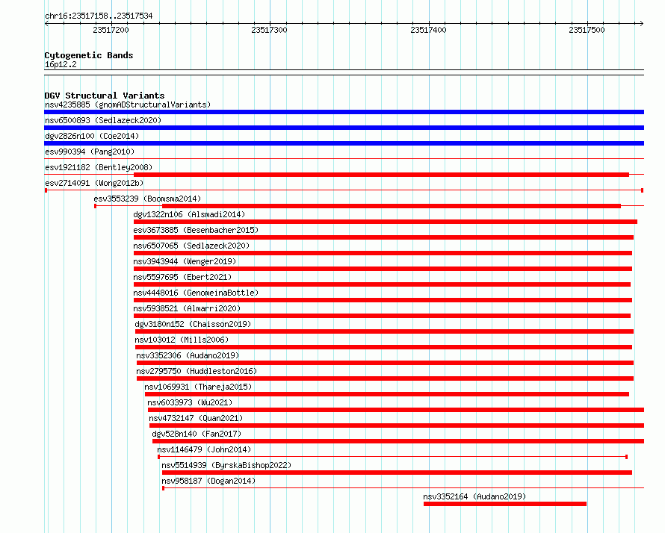Click short red bar of nsv3352164

505,504
